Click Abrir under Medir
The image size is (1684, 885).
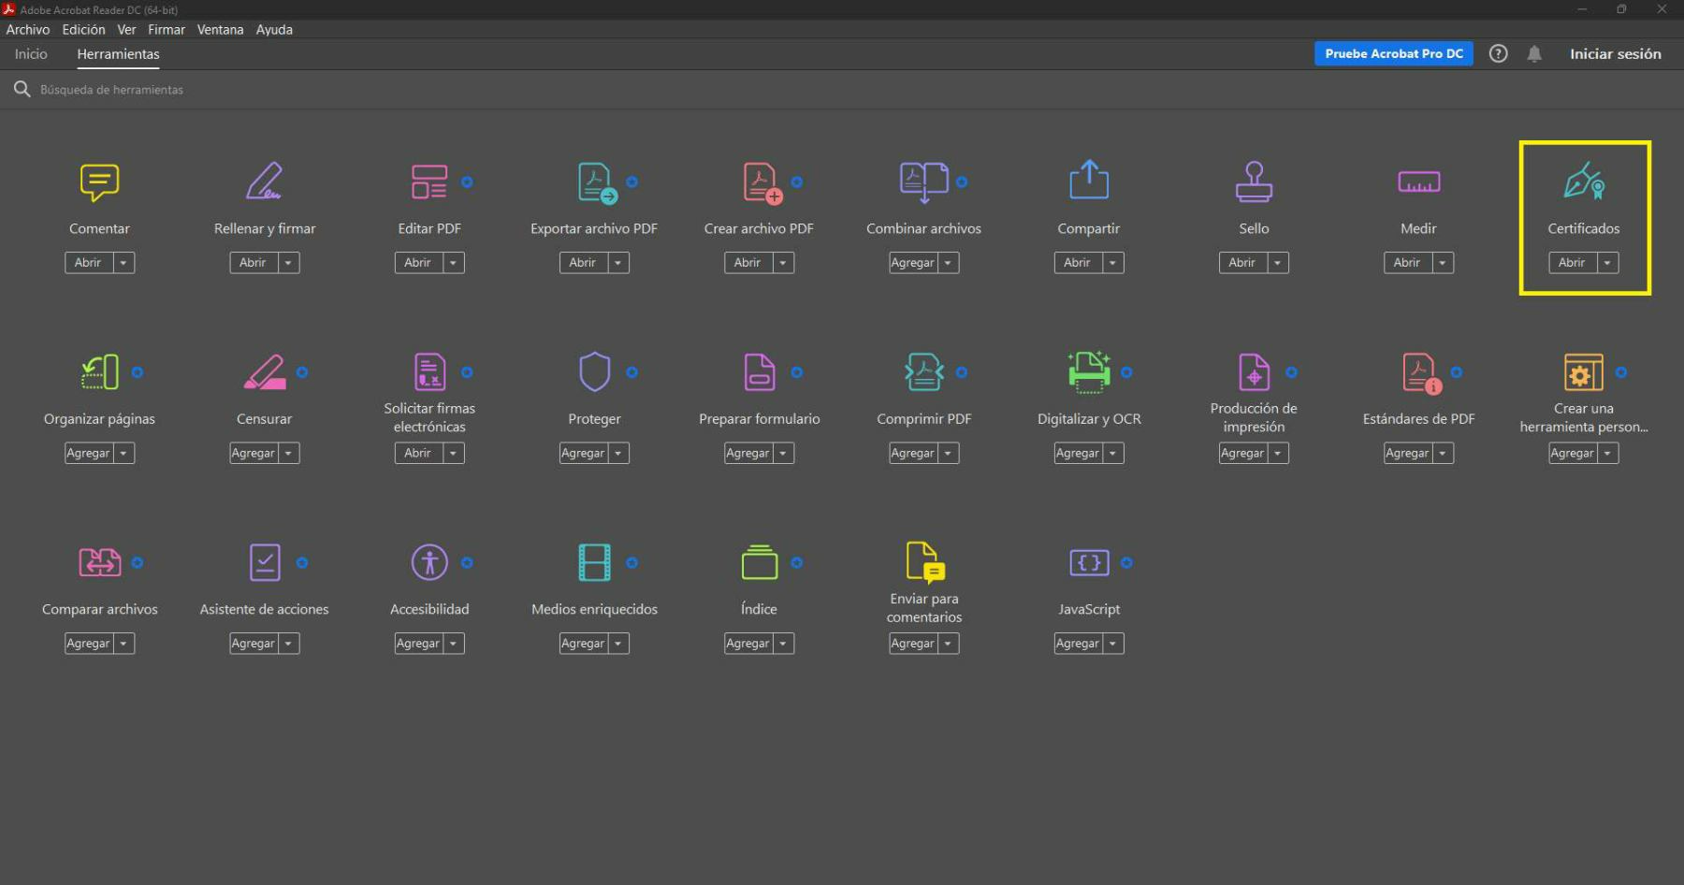(1406, 263)
